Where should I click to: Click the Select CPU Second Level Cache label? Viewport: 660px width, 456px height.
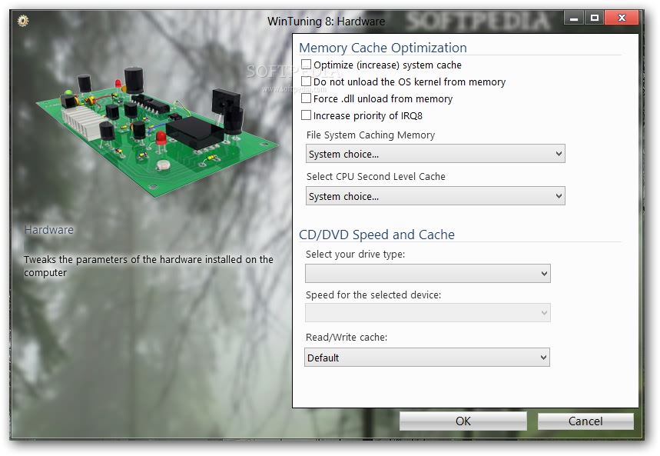pyautogui.click(x=376, y=177)
